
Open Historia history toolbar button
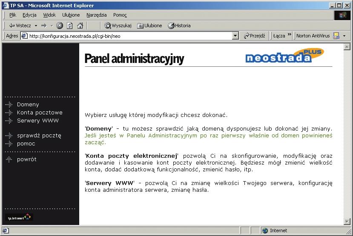point(179,26)
